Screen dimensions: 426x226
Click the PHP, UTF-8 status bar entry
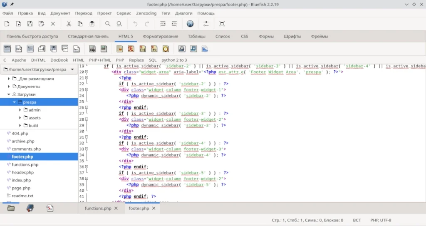click(381, 220)
